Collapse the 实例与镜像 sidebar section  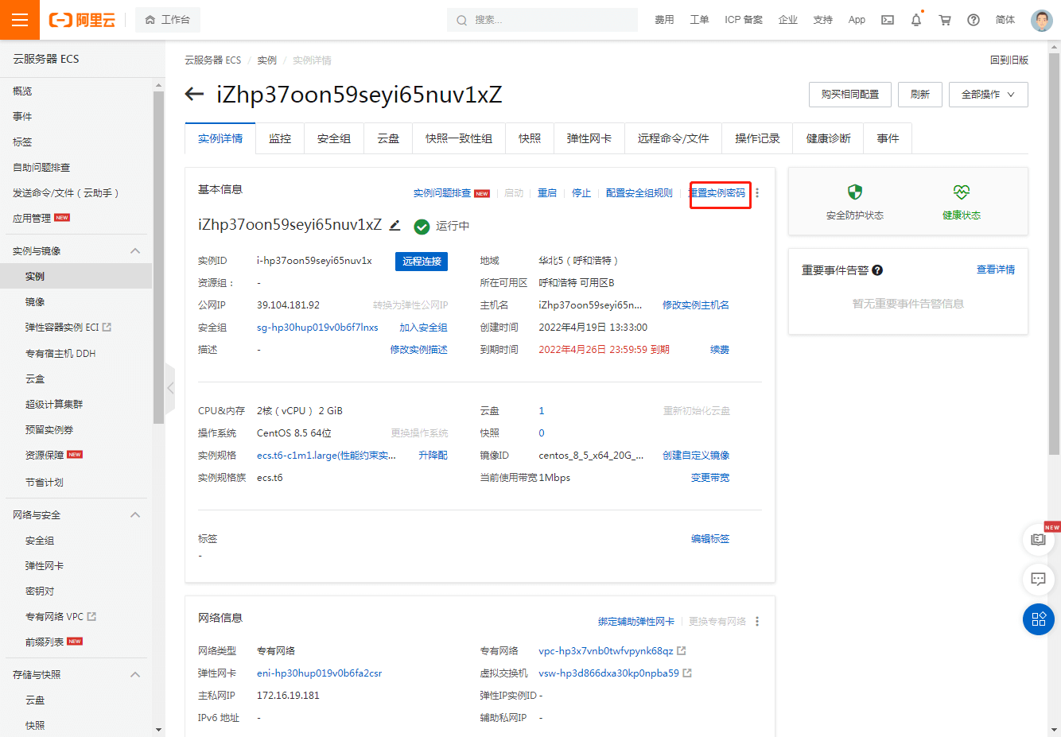[135, 251]
